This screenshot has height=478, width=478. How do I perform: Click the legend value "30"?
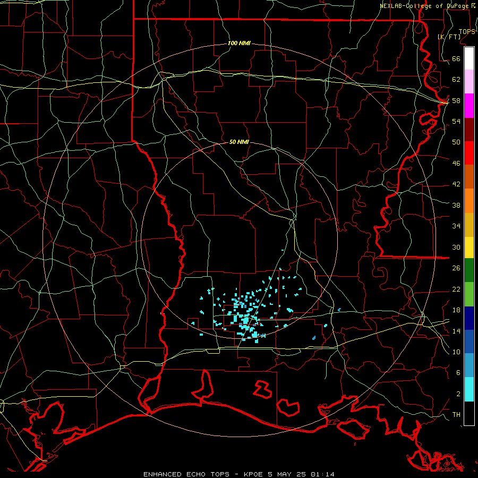tap(456, 247)
